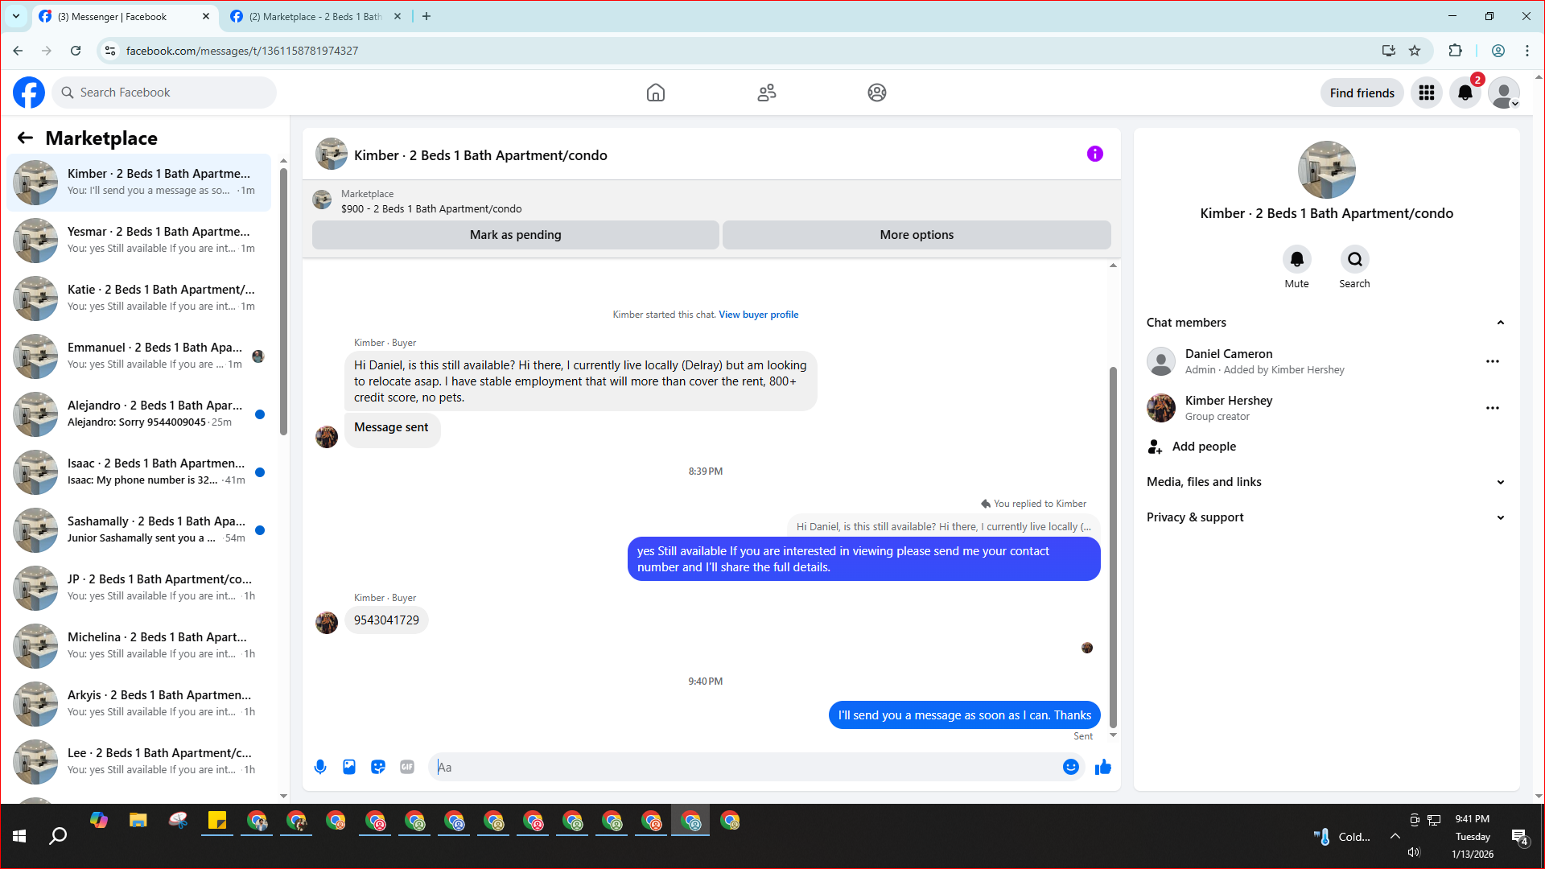
Task: Mute this conversation
Action: point(1296,259)
